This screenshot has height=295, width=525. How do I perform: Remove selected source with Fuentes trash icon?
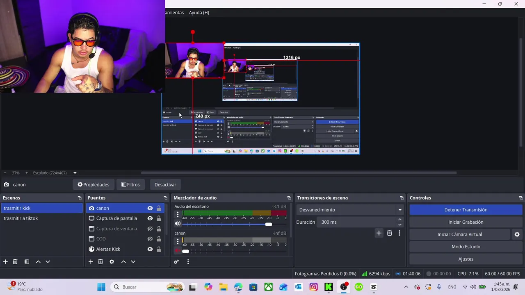tap(100, 261)
